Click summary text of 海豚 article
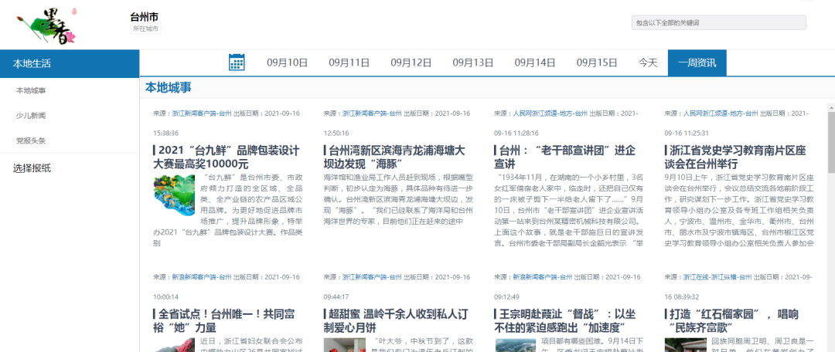 pyautogui.click(x=398, y=199)
